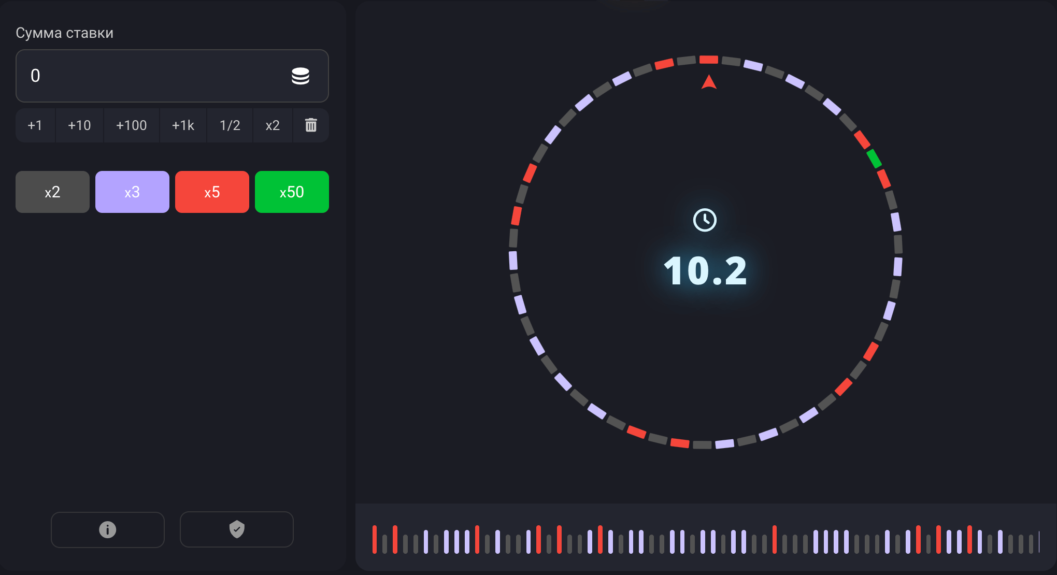Click the red arrow pointer on wheel
This screenshot has width=1057, height=575.
[709, 82]
